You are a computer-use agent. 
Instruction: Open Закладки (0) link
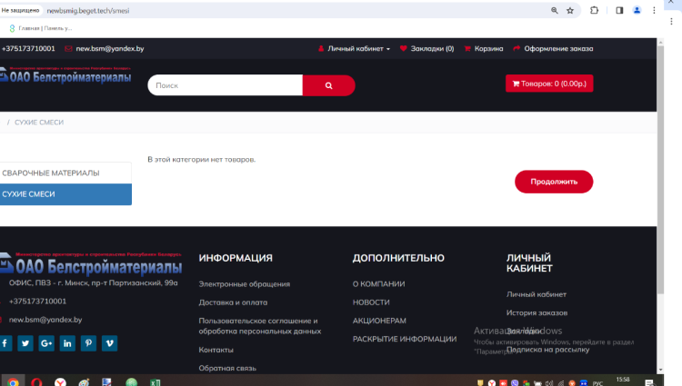(x=432, y=49)
